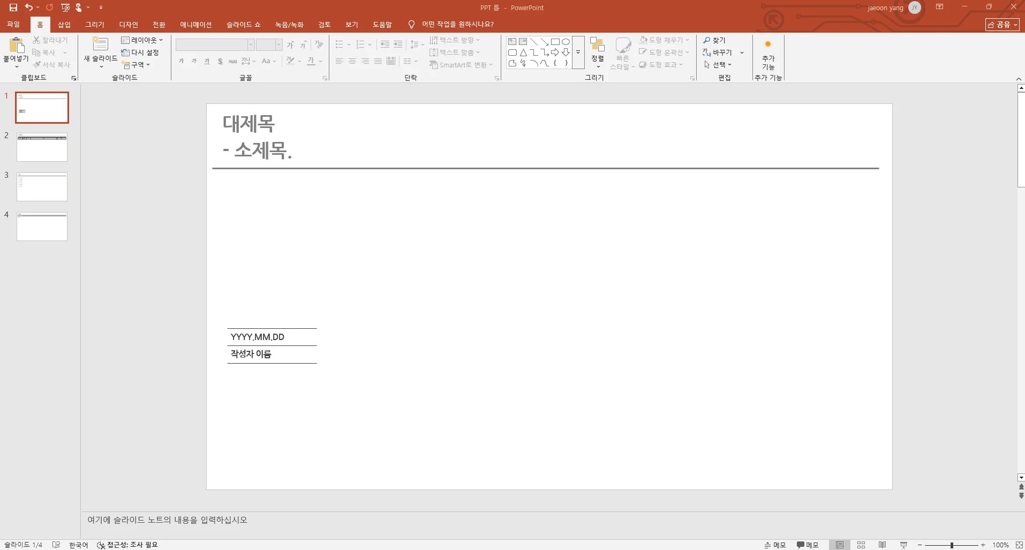The image size is (1025, 550).
Task: Open the font name dropdown arrow
Action: tap(251, 45)
